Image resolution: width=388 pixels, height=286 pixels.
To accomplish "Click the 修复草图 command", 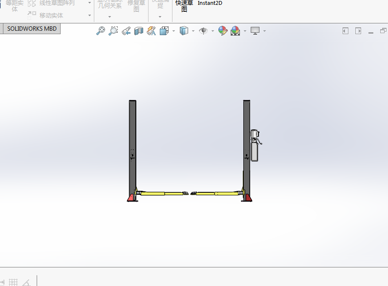I will 136,6.
